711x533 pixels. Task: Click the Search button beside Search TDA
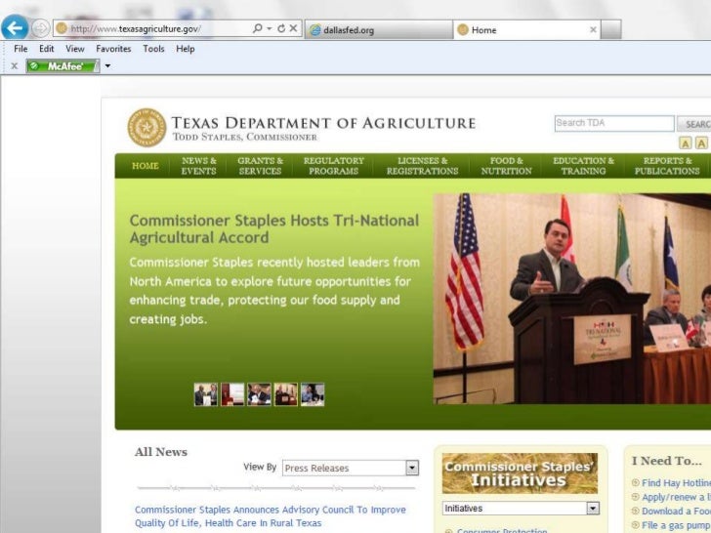pos(693,124)
